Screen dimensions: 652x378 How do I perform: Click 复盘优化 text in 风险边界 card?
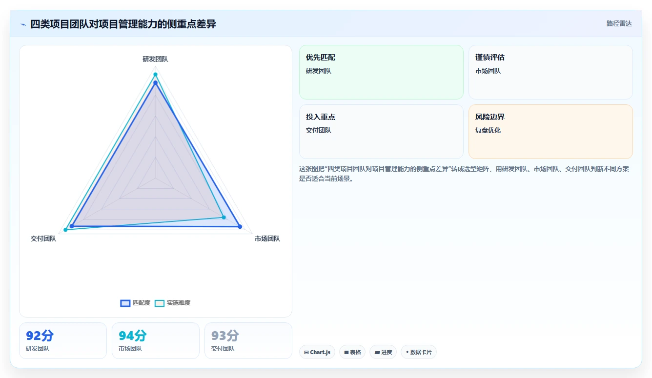pos(488,130)
